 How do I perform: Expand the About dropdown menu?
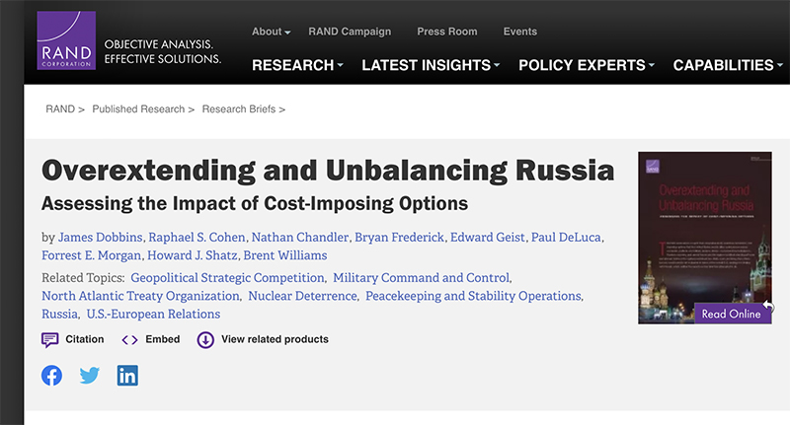click(x=271, y=32)
